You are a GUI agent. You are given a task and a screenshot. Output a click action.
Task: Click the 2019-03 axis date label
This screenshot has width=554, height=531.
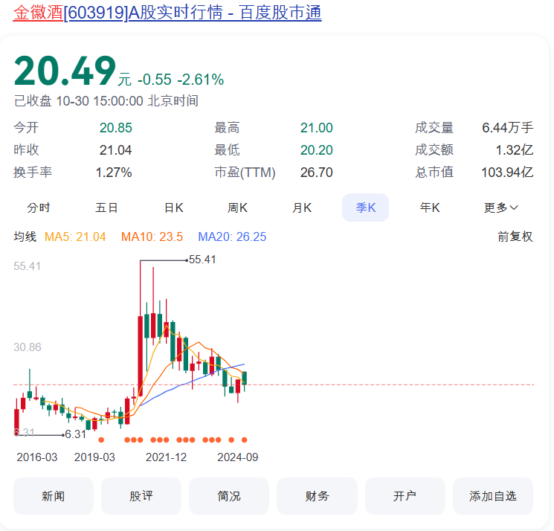point(94,457)
